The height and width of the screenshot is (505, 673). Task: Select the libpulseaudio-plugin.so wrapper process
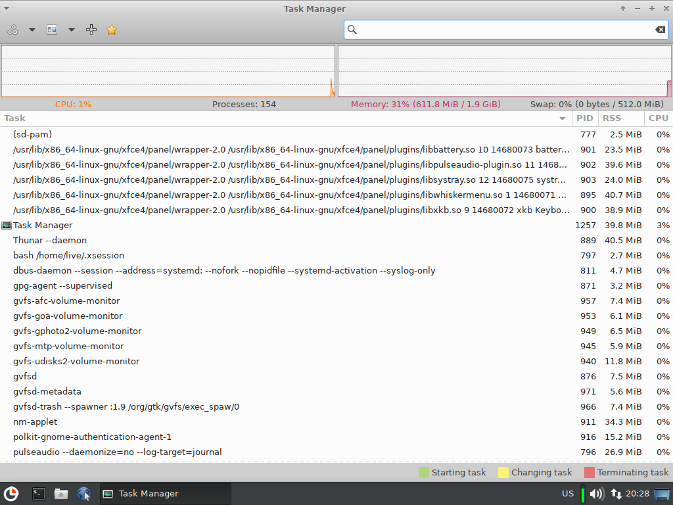336,164
